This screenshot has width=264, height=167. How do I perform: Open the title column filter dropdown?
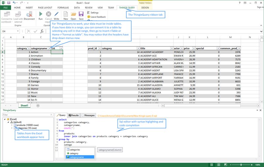(x=172, y=48)
